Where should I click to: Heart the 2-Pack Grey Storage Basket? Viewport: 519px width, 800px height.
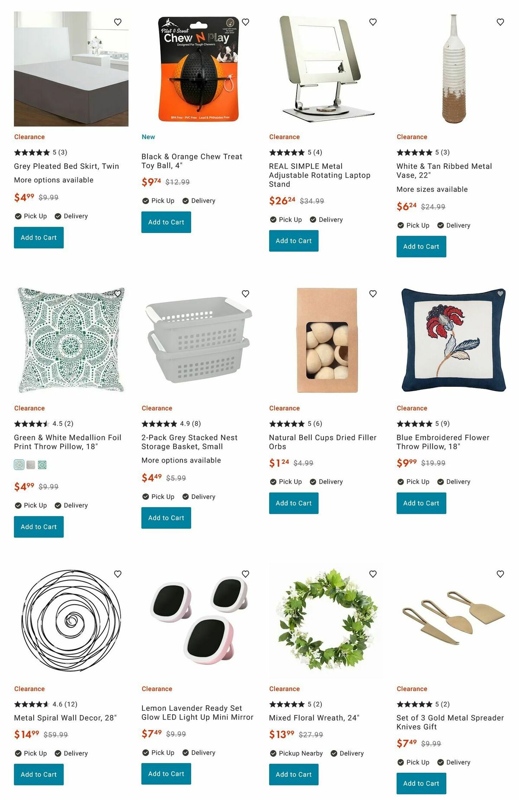click(245, 294)
